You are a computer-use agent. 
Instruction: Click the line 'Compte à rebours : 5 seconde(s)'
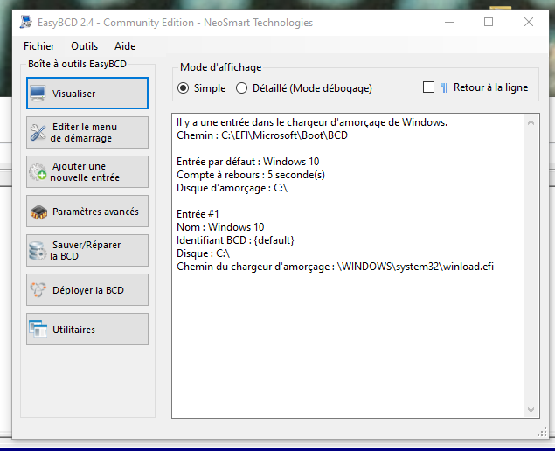tap(251, 175)
